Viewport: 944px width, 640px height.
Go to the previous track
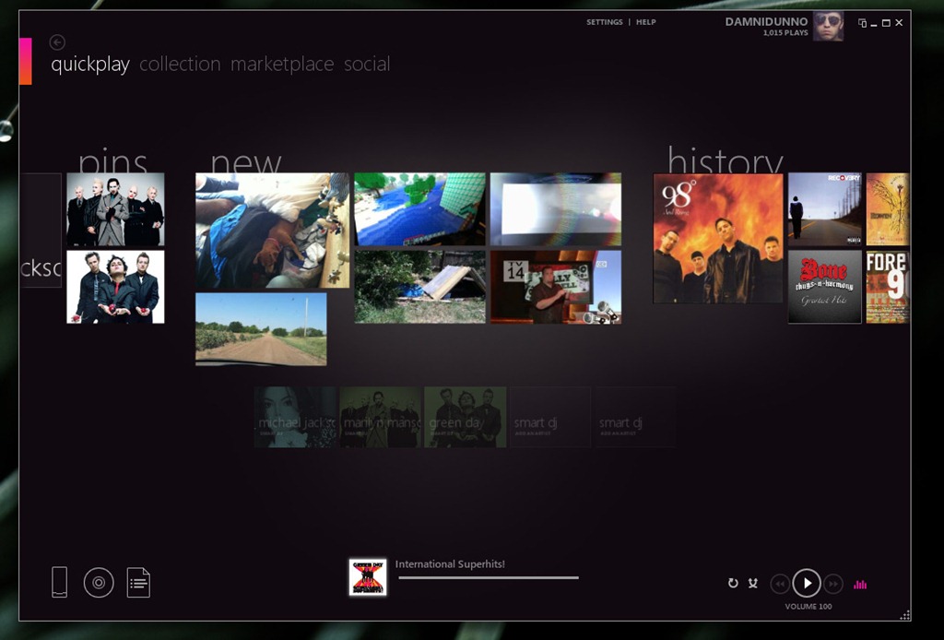pos(779,584)
